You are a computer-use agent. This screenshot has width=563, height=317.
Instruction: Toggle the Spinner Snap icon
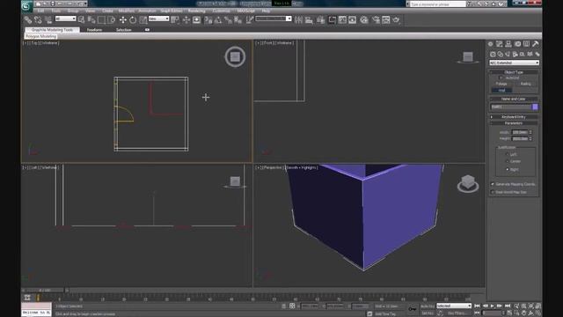coord(238,19)
